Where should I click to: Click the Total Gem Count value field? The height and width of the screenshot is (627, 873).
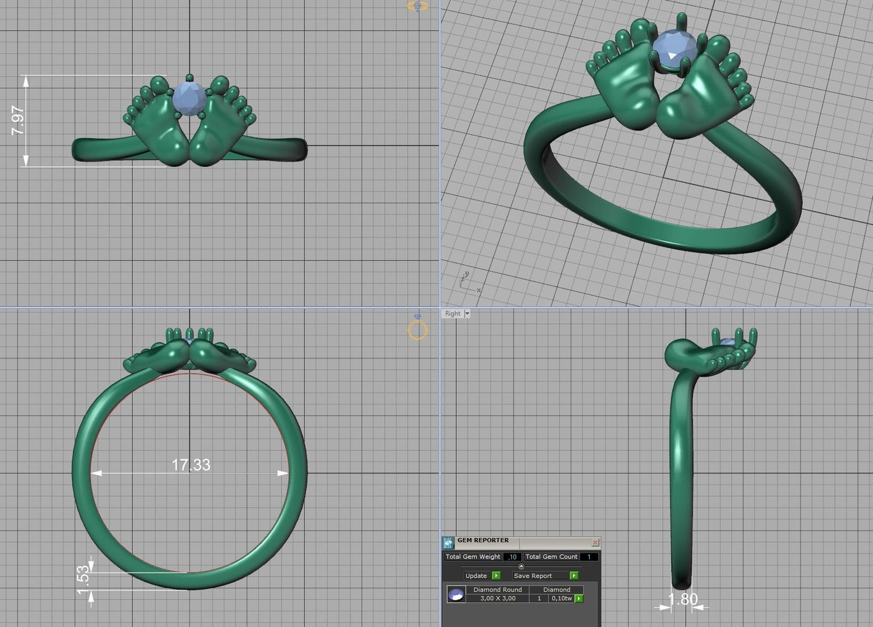pos(589,557)
